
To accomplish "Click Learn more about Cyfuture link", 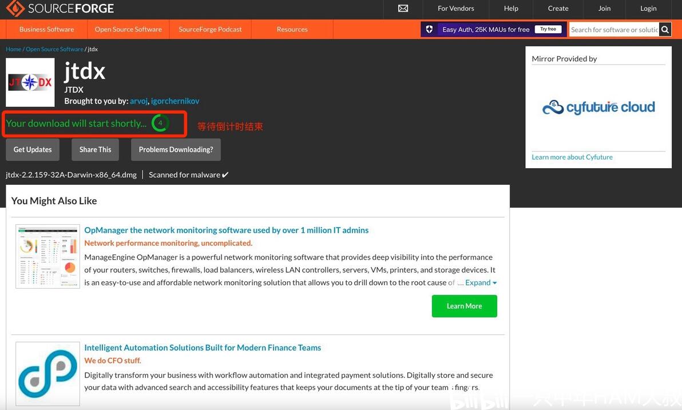I will click(x=572, y=157).
